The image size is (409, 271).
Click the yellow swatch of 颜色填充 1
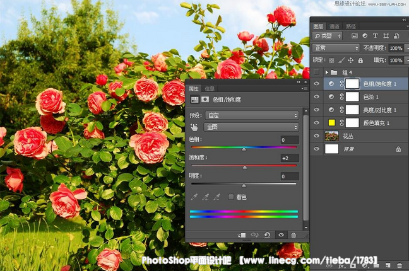(331, 123)
